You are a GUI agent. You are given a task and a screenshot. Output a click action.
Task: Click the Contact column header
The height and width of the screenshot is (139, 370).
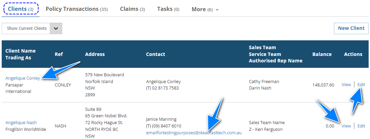tap(155, 54)
